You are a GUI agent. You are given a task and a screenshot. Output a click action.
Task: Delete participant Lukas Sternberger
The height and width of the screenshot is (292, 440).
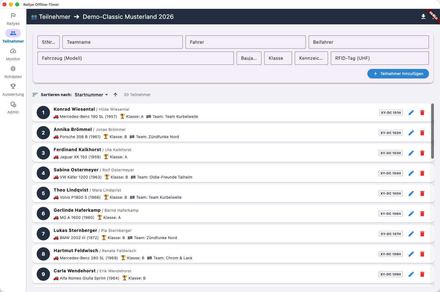[422, 234]
